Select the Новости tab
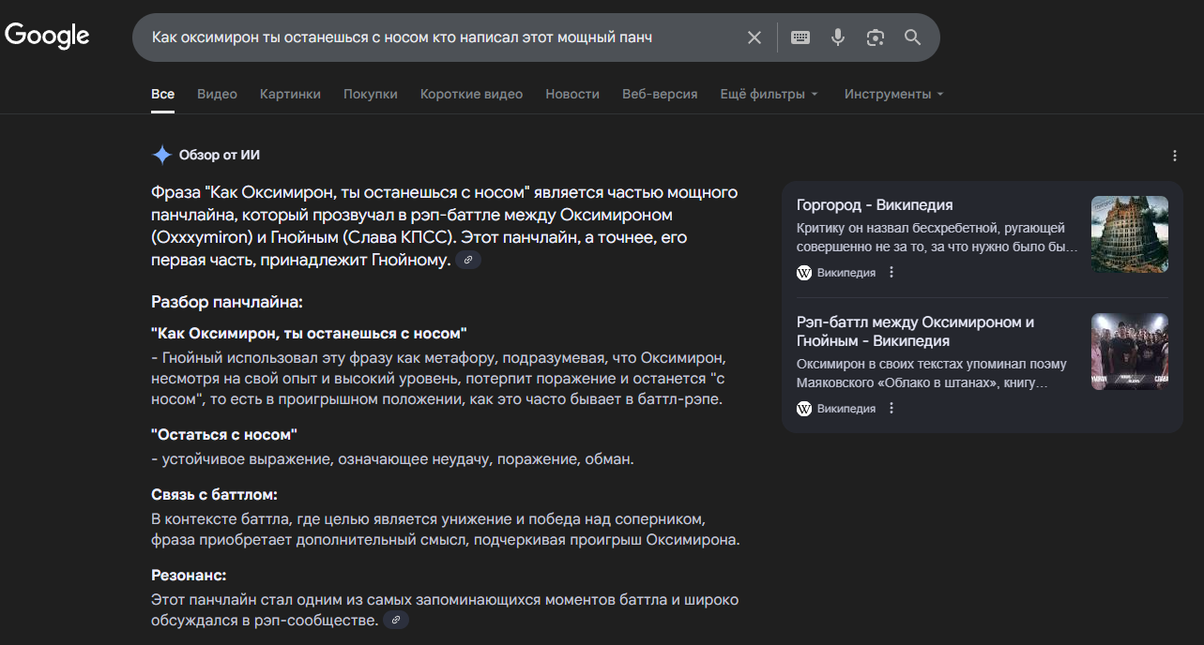This screenshot has width=1204, height=645. (x=572, y=94)
